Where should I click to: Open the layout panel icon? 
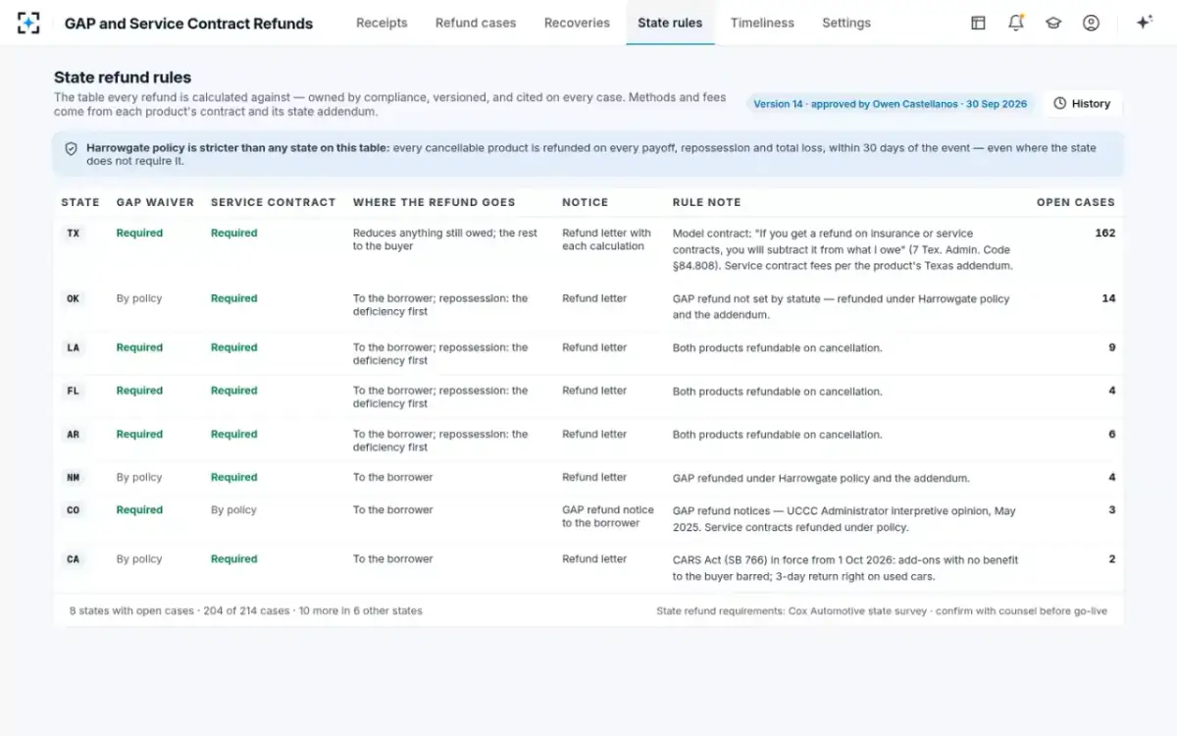tap(978, 23)
